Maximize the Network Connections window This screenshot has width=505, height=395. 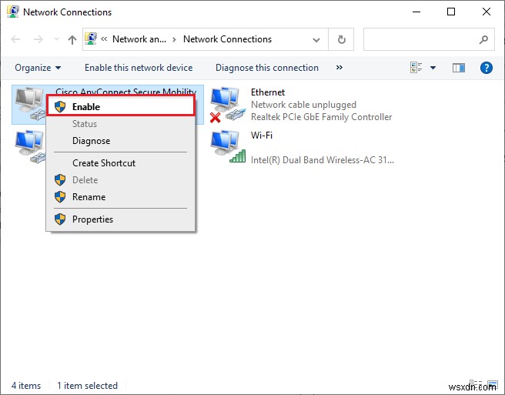click(451, 12)
